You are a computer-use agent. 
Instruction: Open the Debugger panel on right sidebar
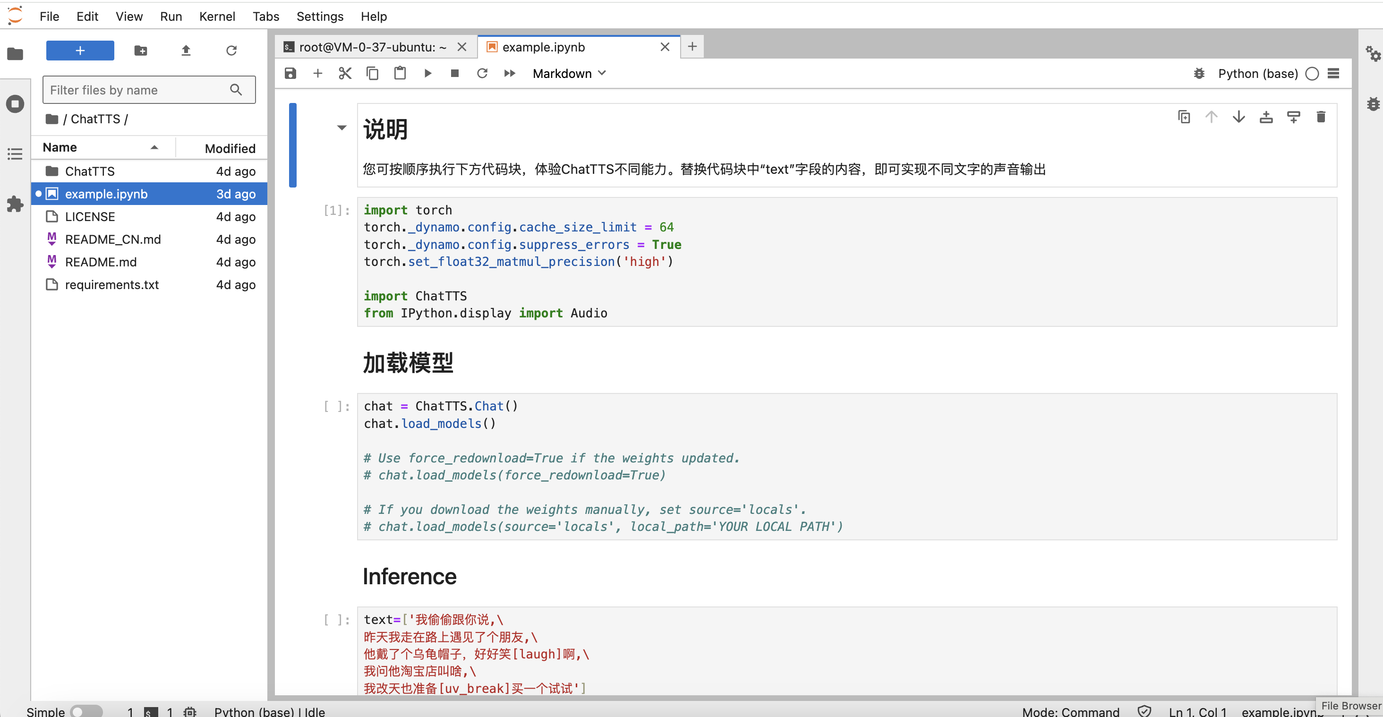click(1373, 103)
